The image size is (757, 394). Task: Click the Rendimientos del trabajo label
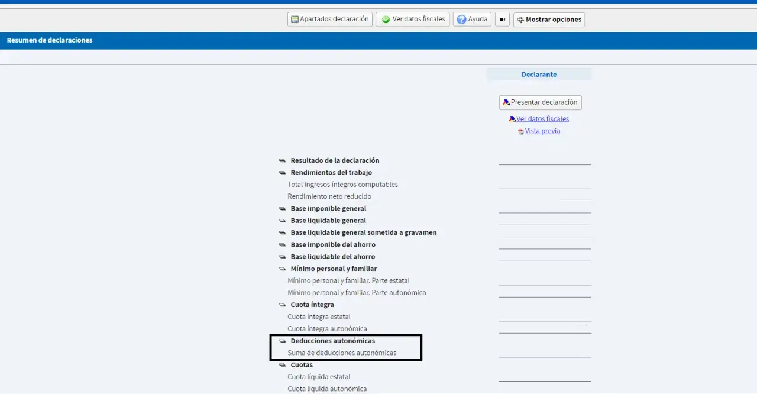point(331,173)
